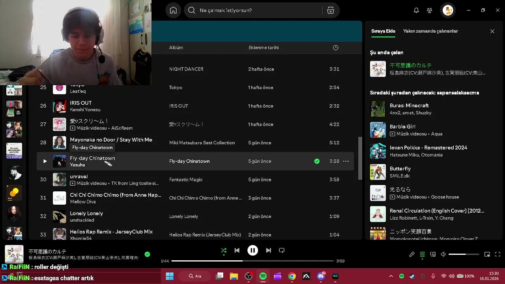Show hidden system tray icons
Screen dimensions: 505x284
point(391,276)
